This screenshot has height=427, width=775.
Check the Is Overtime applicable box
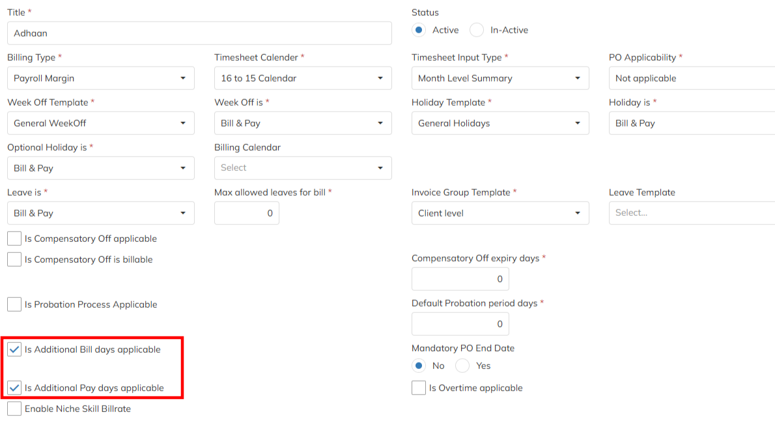[419, 388]
